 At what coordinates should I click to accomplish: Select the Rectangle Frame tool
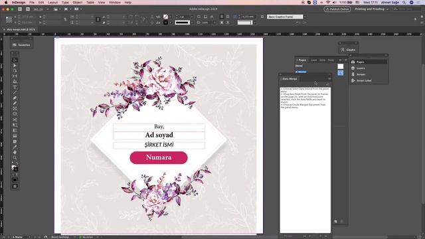click(x=15, y=109)
